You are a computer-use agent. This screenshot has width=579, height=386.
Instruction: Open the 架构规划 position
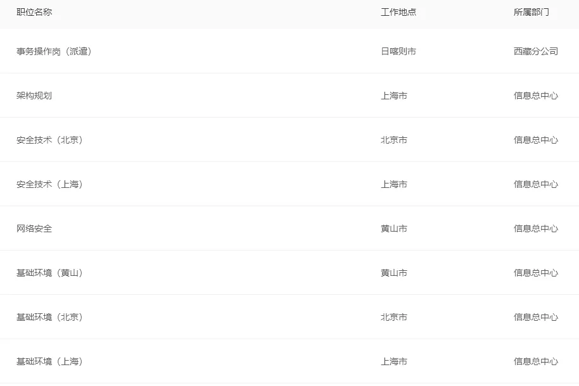[x=34, y=96]
